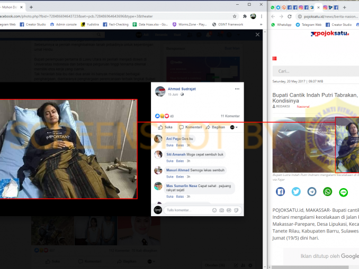Open the Chrome extensions puzzle icon

click(x=245, y=16)
